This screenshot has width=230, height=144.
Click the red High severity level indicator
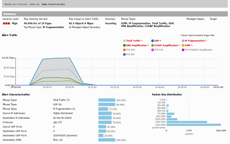click(x=7, y=24)
